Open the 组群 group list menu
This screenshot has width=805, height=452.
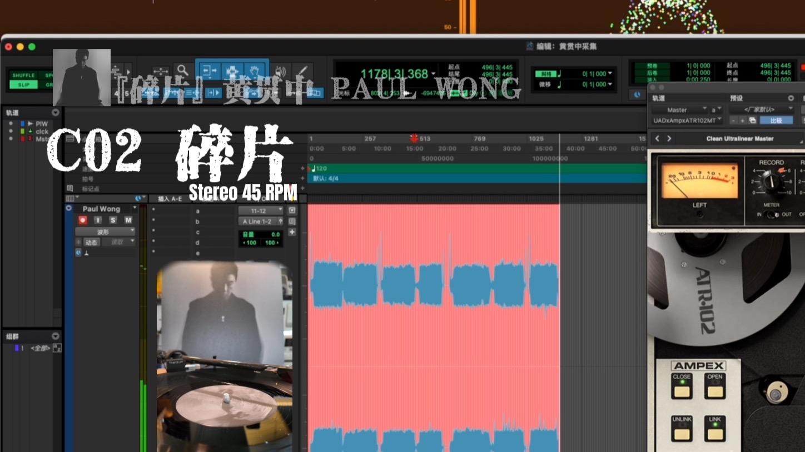pos(55,336)
